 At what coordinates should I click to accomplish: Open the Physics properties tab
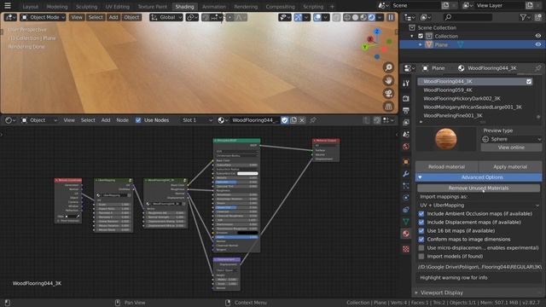406,198
